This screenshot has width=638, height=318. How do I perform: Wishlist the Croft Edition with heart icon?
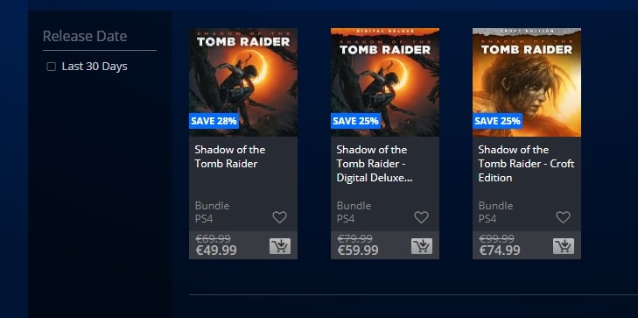coord(563,217)
